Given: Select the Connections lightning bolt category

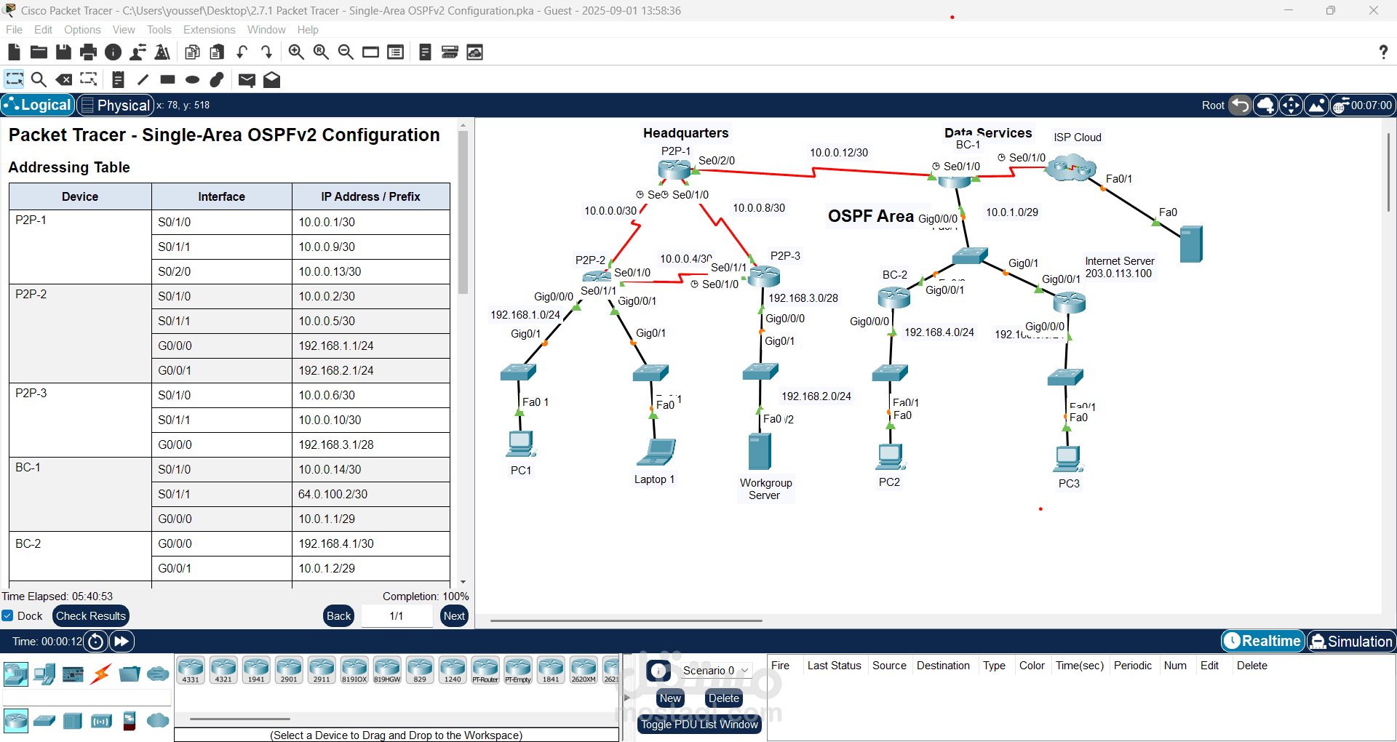Looking at the screenshot, I should click(100, 674).
